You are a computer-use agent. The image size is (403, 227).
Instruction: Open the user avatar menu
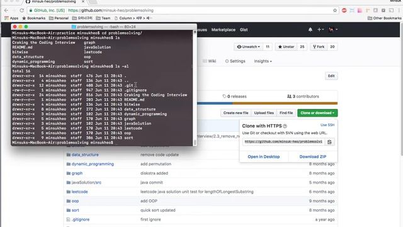pos(333,30)
